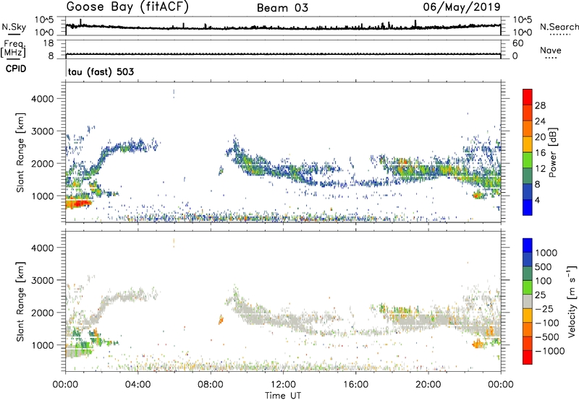Click the left '10^5' noise axis label
The width and height of the screenshot is (579, 400).
tap(44, 20)
